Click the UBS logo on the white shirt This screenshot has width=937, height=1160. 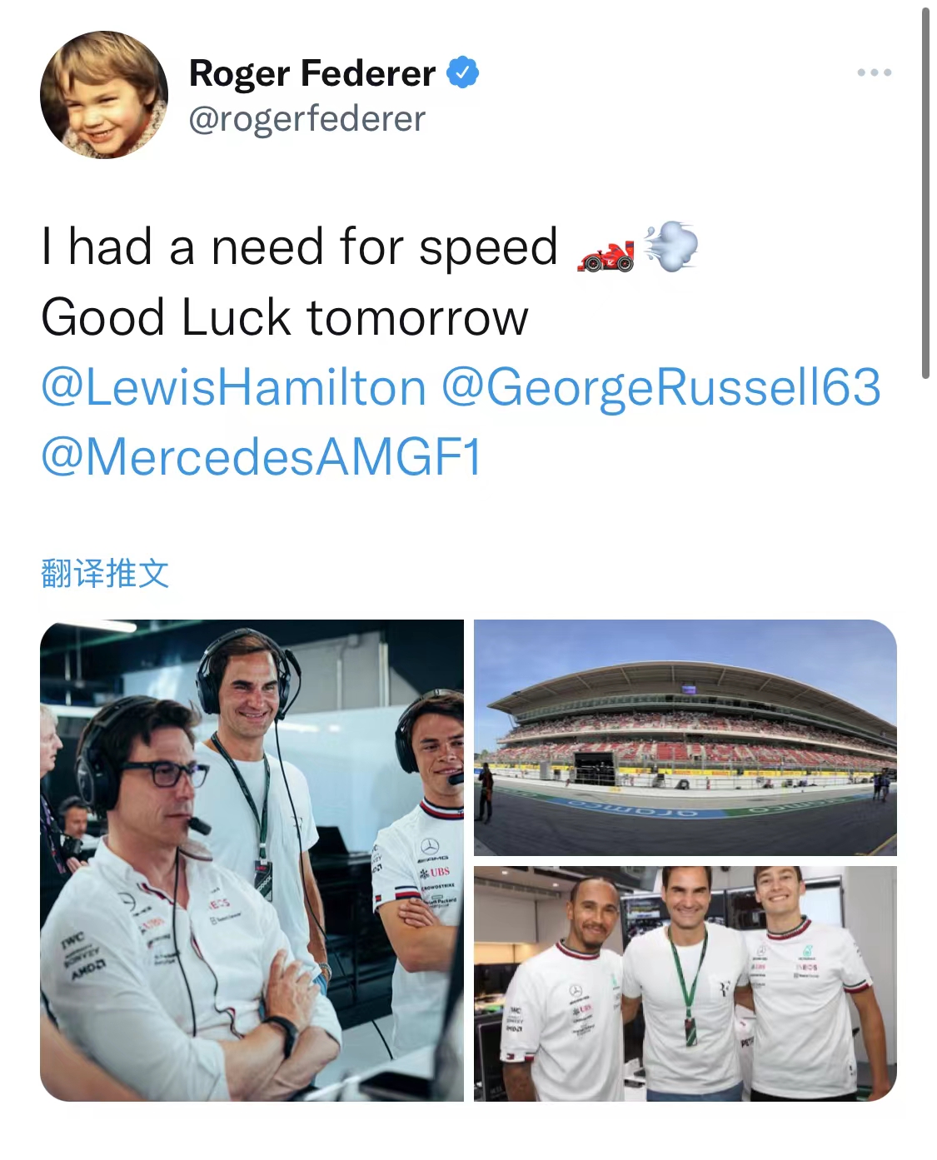click(436, 872)
